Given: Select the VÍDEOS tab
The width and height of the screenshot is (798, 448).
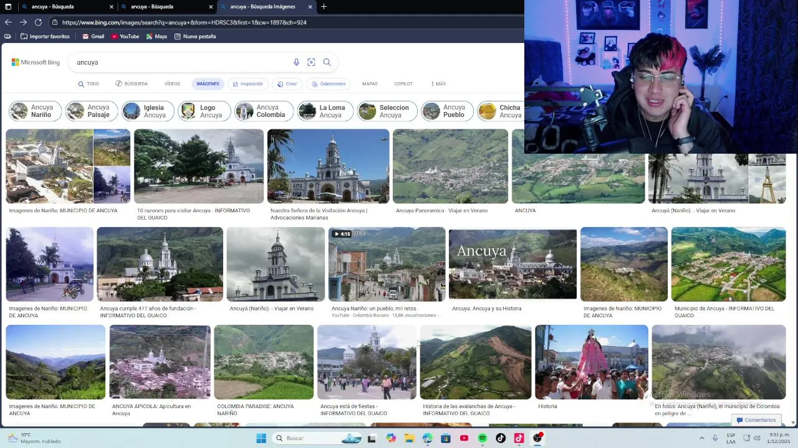Looking at the screenshot, I should pyautogui.click(x=172, y=84).
